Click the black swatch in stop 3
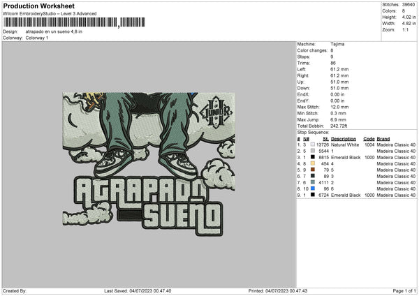Screen dimensions: 419x296 coord(313,157)
